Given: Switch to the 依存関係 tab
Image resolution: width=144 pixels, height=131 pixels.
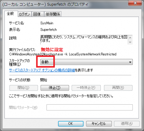Looking at the screenshot, I should (x=53, y=14).
